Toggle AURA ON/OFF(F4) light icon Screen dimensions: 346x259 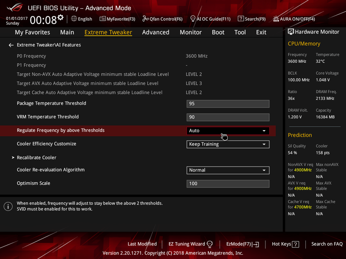click(276, 19)
